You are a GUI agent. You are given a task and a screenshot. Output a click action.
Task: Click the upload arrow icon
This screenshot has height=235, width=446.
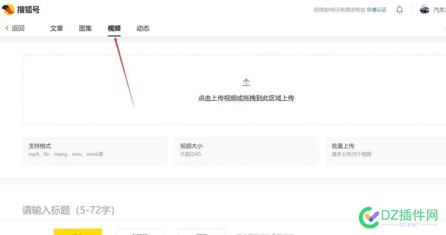(247, 82)
